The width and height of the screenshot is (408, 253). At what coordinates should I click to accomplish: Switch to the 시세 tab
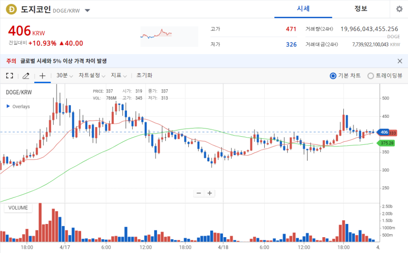(x=303, y=9)
